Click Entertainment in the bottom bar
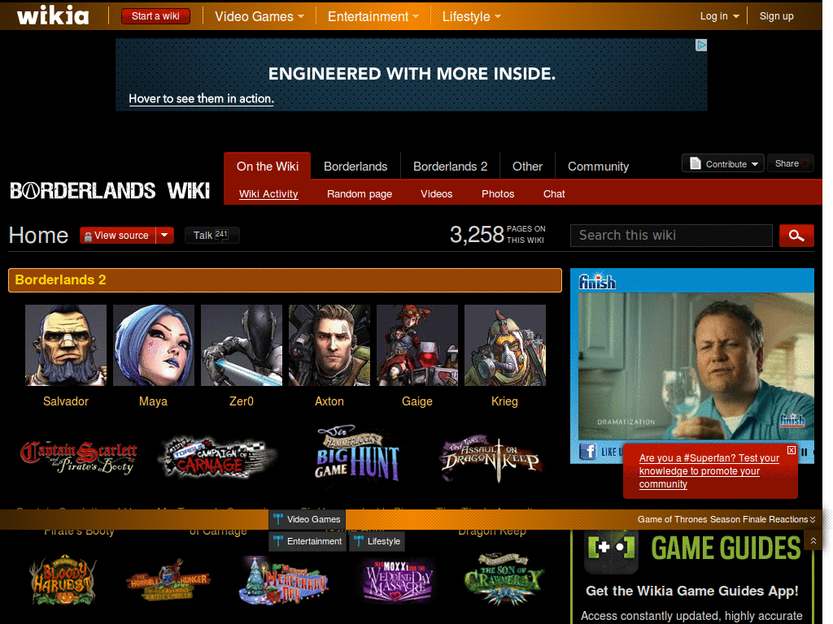This screenshot has height=624, width=833. [x=307, y=541]
